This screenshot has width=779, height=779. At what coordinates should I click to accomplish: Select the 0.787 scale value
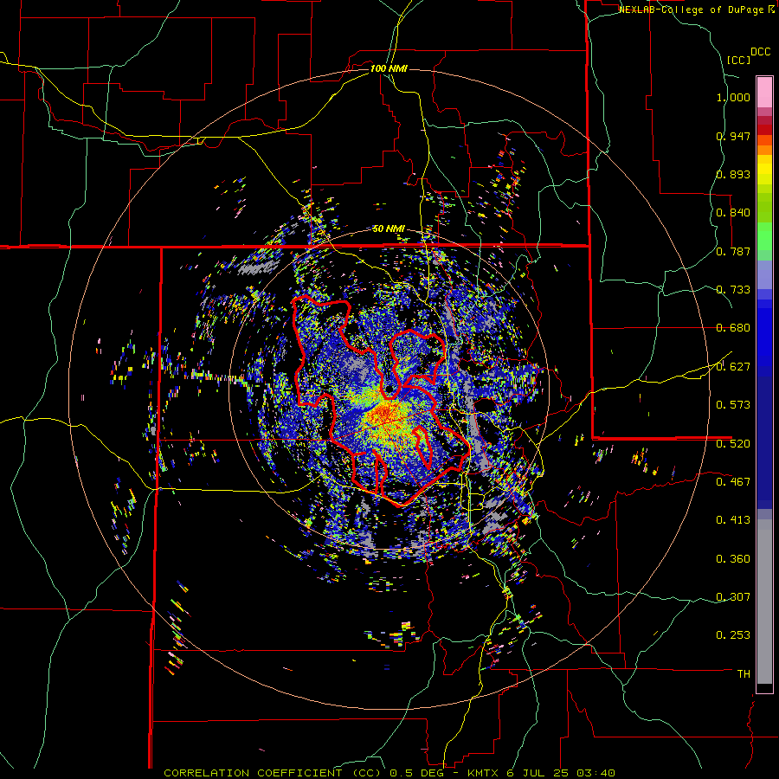point(733,251)
